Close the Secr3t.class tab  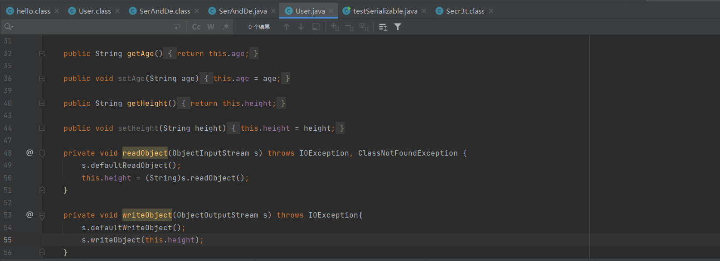(491, 11)
